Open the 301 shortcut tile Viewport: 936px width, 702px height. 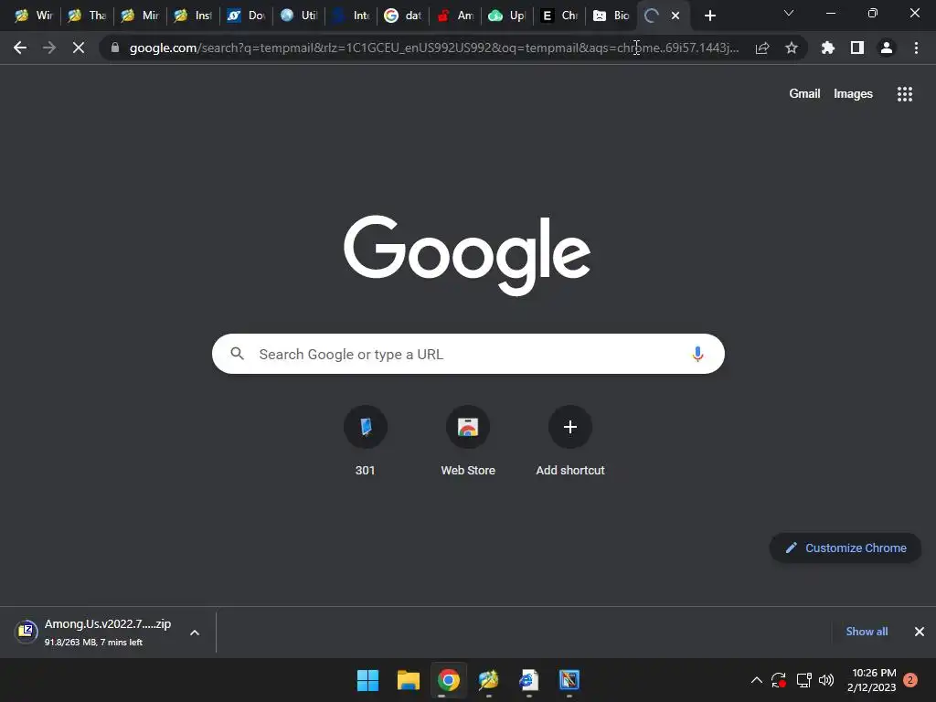click(x=366, y=441)
